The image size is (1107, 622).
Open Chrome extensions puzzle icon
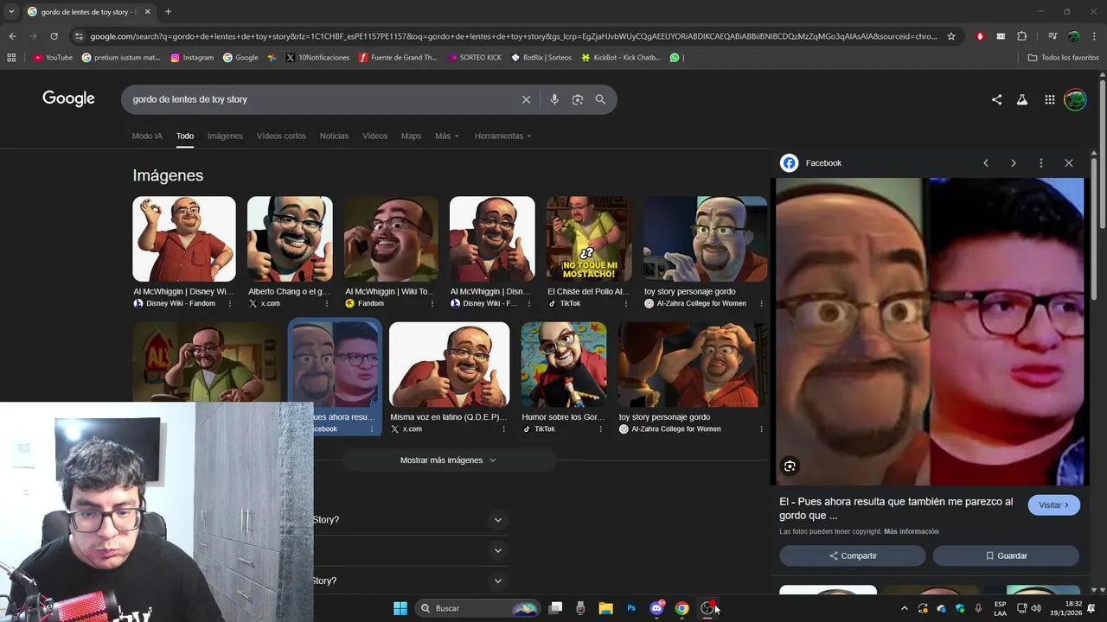(1022, 36)
